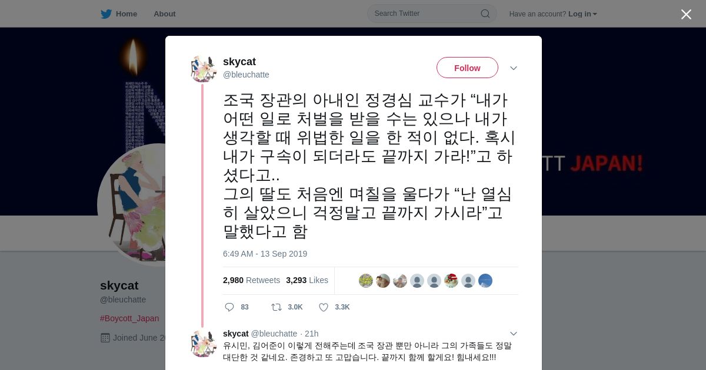View the 3,293 Likes list
Image resolution: width=706 pixels, height=370 pixels.
(307, 280)
